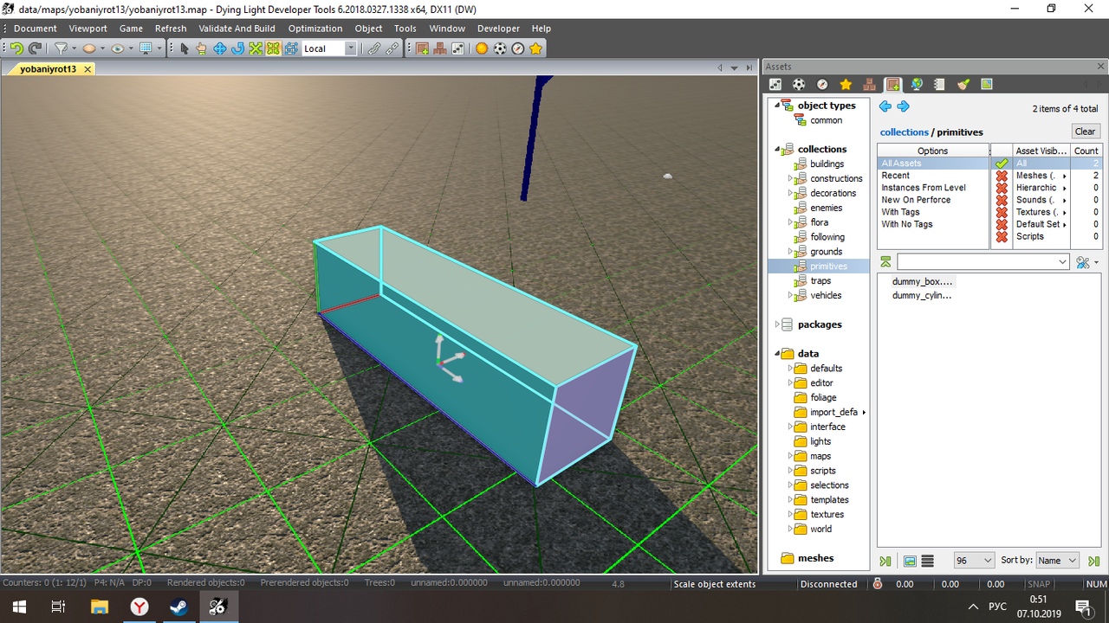This screenshot has width=1109, height=623.
Task: Sort by the Count column header
Action: pyautogui.click(x=1086, y=151)
